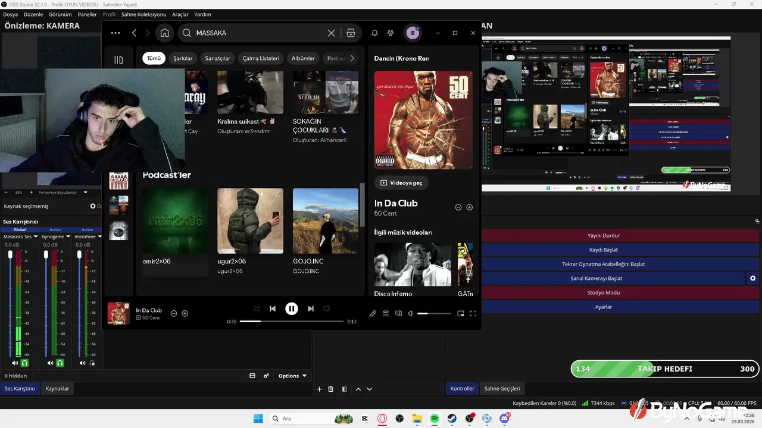762x428 pixels.
Task: Click the Videoya geç button
Action: click(x=401, y=182)
